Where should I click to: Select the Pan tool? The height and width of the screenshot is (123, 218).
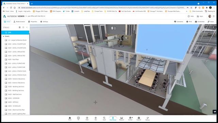coord(96,119)
